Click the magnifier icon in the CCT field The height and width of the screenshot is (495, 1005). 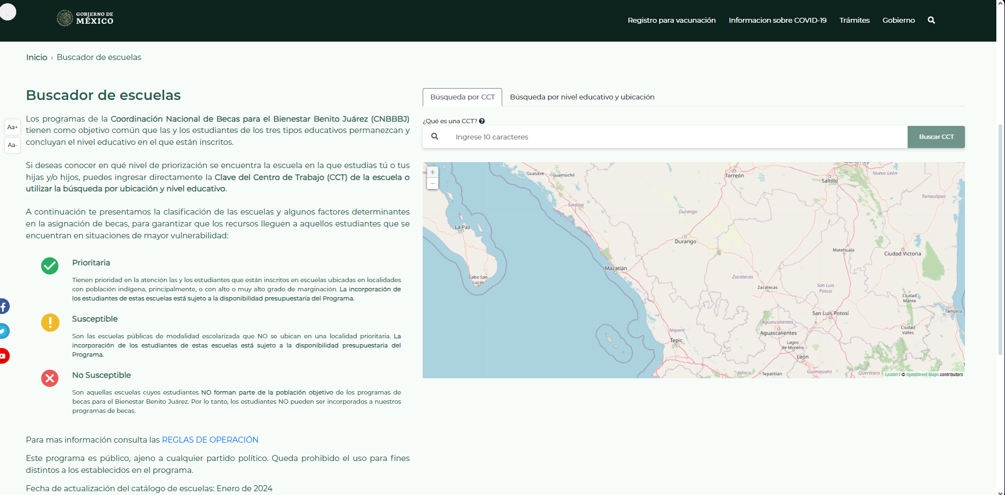pyautogui.click(x=435, y=137)
